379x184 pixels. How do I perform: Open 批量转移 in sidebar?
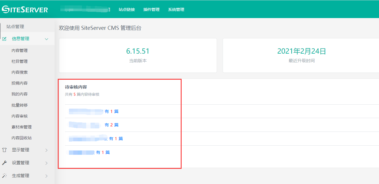20,105
